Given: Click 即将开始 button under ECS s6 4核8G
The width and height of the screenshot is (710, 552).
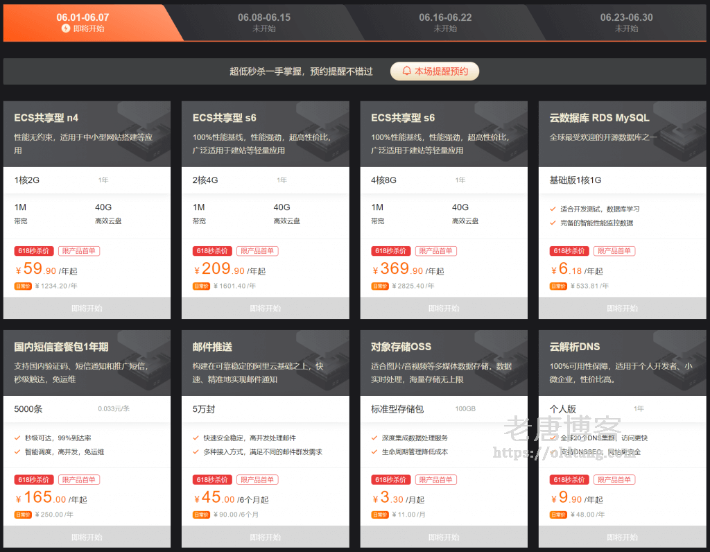Looking at the screenshot, I should [x=444, y=308].
